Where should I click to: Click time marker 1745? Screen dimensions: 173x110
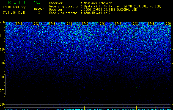pyautogui.click(x=85, y=24)
